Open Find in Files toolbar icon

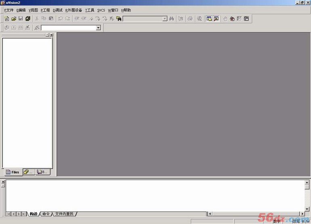119,19
